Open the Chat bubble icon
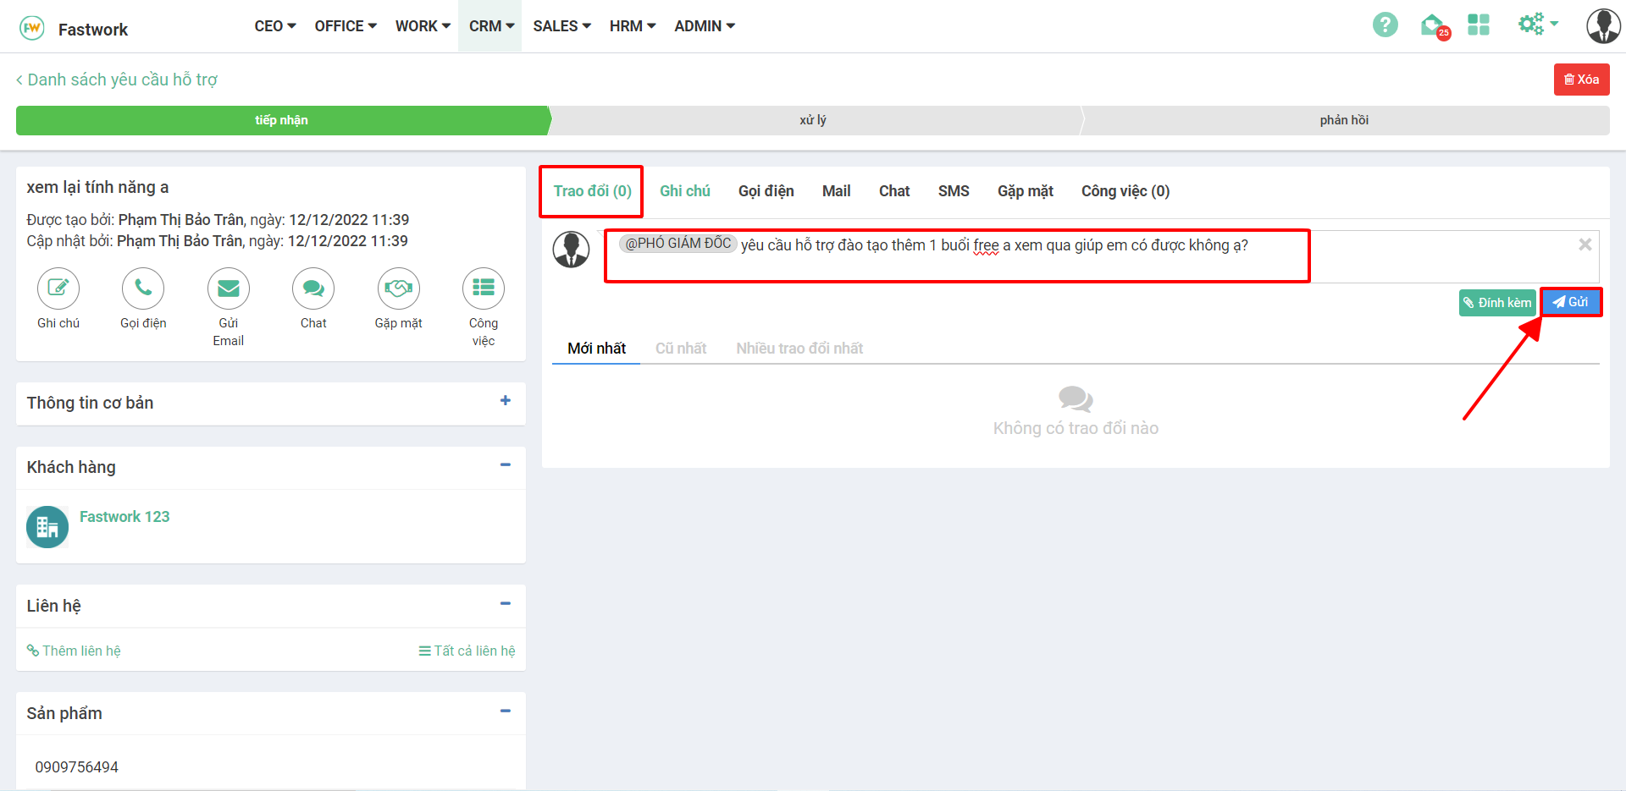The width and height of the screenshot is (1626, 791). point(313,288)
